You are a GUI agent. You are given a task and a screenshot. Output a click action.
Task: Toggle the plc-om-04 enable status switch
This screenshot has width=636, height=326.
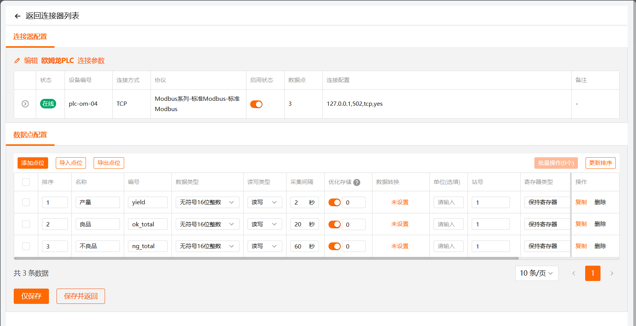pyautogui.click(x=256, y=104)
